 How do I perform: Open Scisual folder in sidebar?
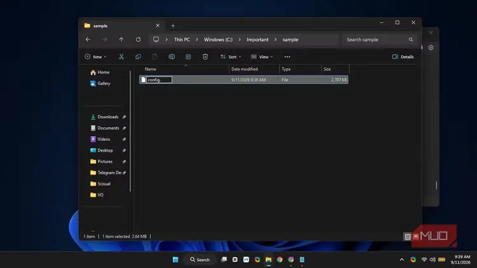[100, 184]
